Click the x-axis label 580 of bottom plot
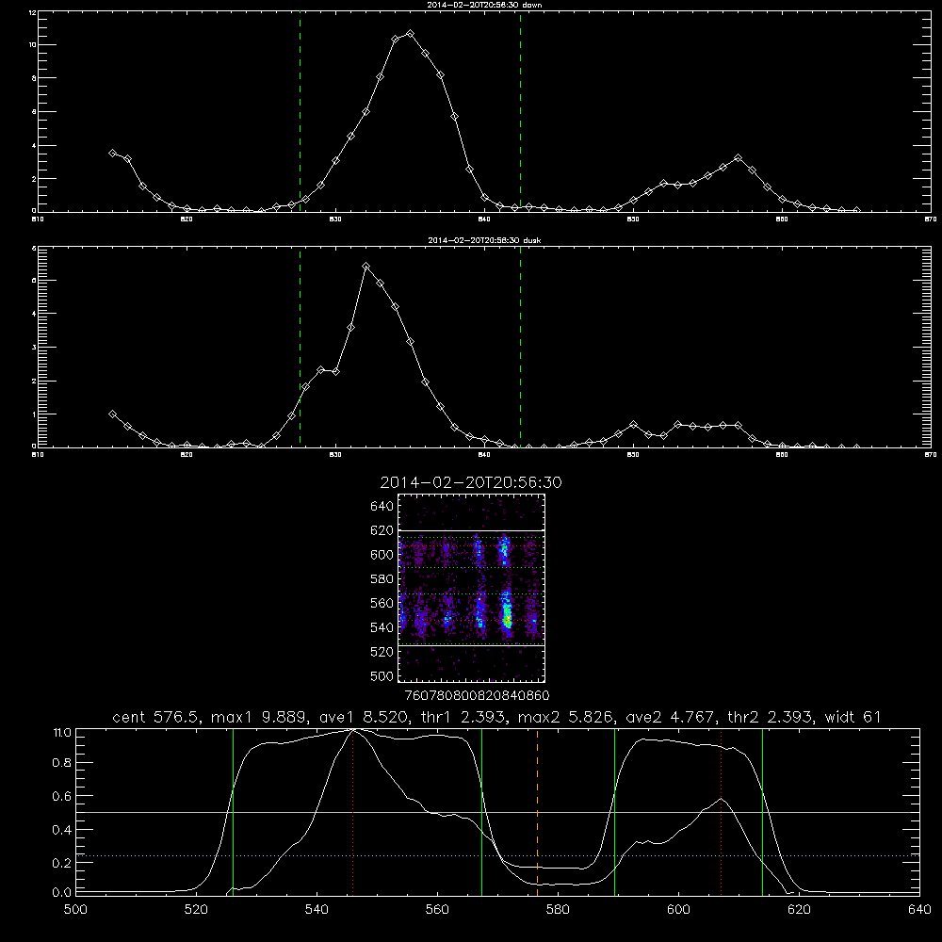 [x=558, y=910]
